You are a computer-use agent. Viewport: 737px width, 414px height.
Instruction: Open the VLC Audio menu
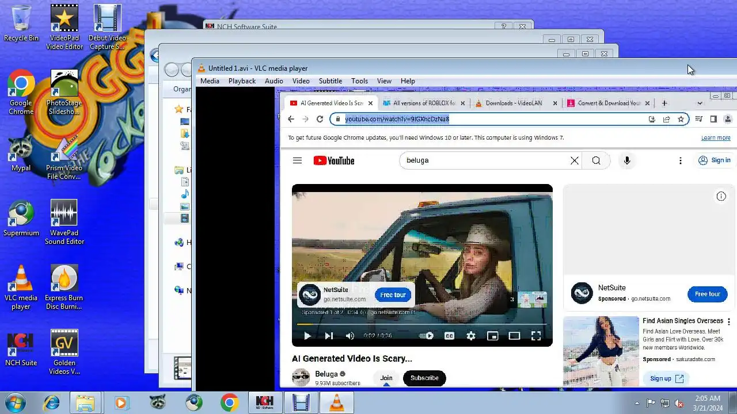click(273, 81)
